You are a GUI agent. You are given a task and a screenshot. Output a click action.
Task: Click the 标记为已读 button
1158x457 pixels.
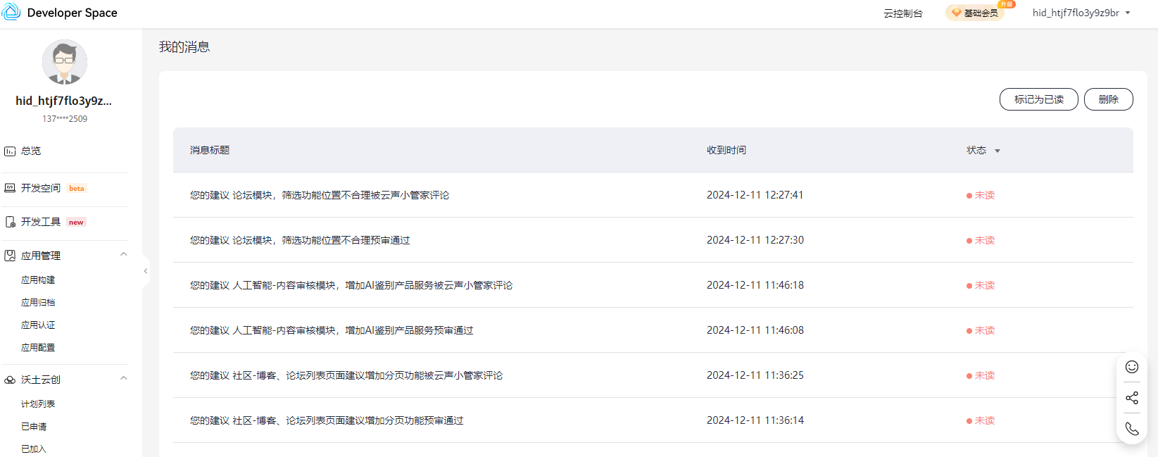point(1038,99)
